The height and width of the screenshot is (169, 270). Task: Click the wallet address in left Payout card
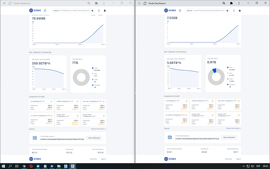click(63, 138)
